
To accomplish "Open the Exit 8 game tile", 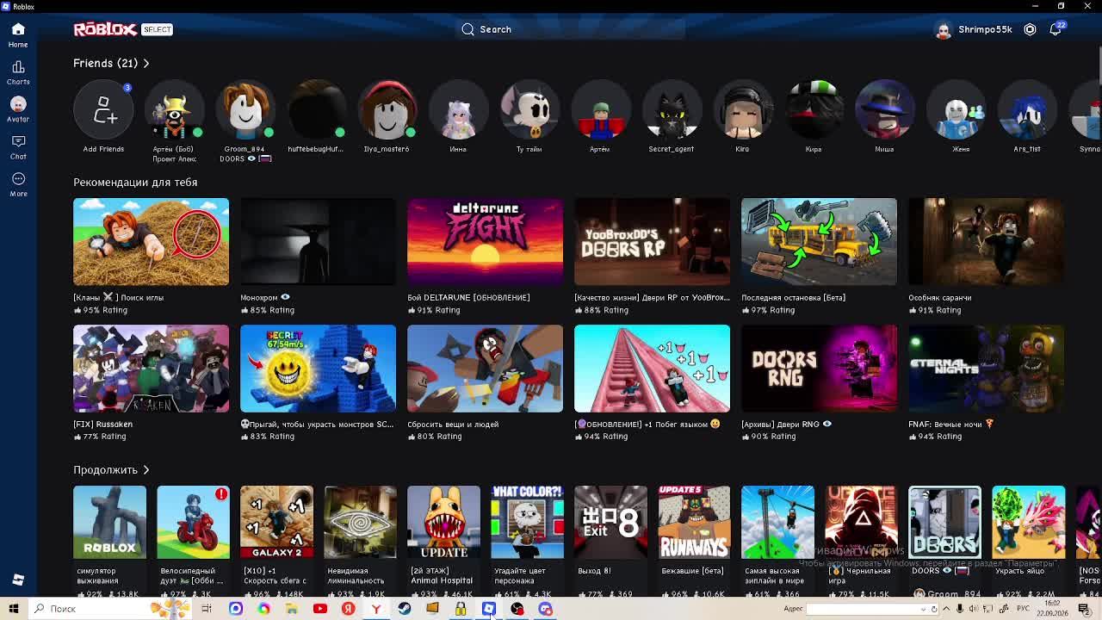I will coord(610,522).
